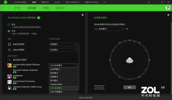The width and height of the screenshot is (172, 100).
Task: Open the 增强 sub-tab
Action: [x=46, y=8]
